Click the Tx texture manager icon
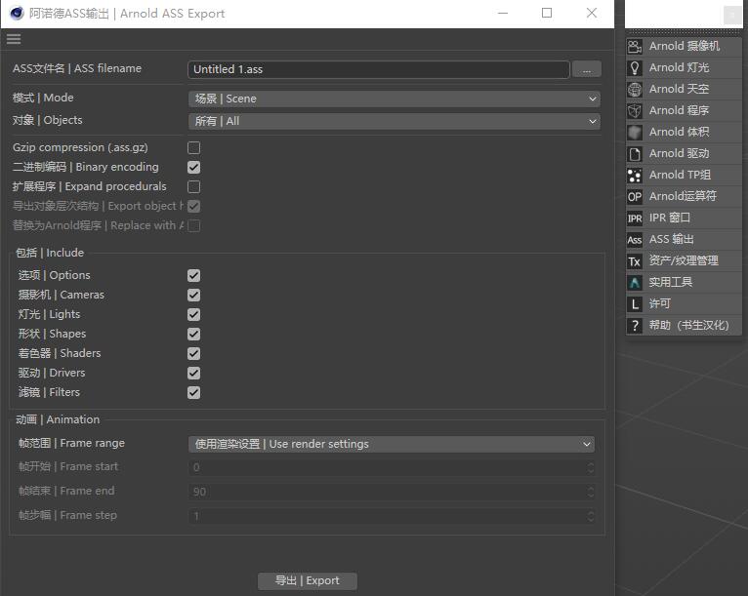Viewport: 748px width, 596px height. [x=635, y=261]
